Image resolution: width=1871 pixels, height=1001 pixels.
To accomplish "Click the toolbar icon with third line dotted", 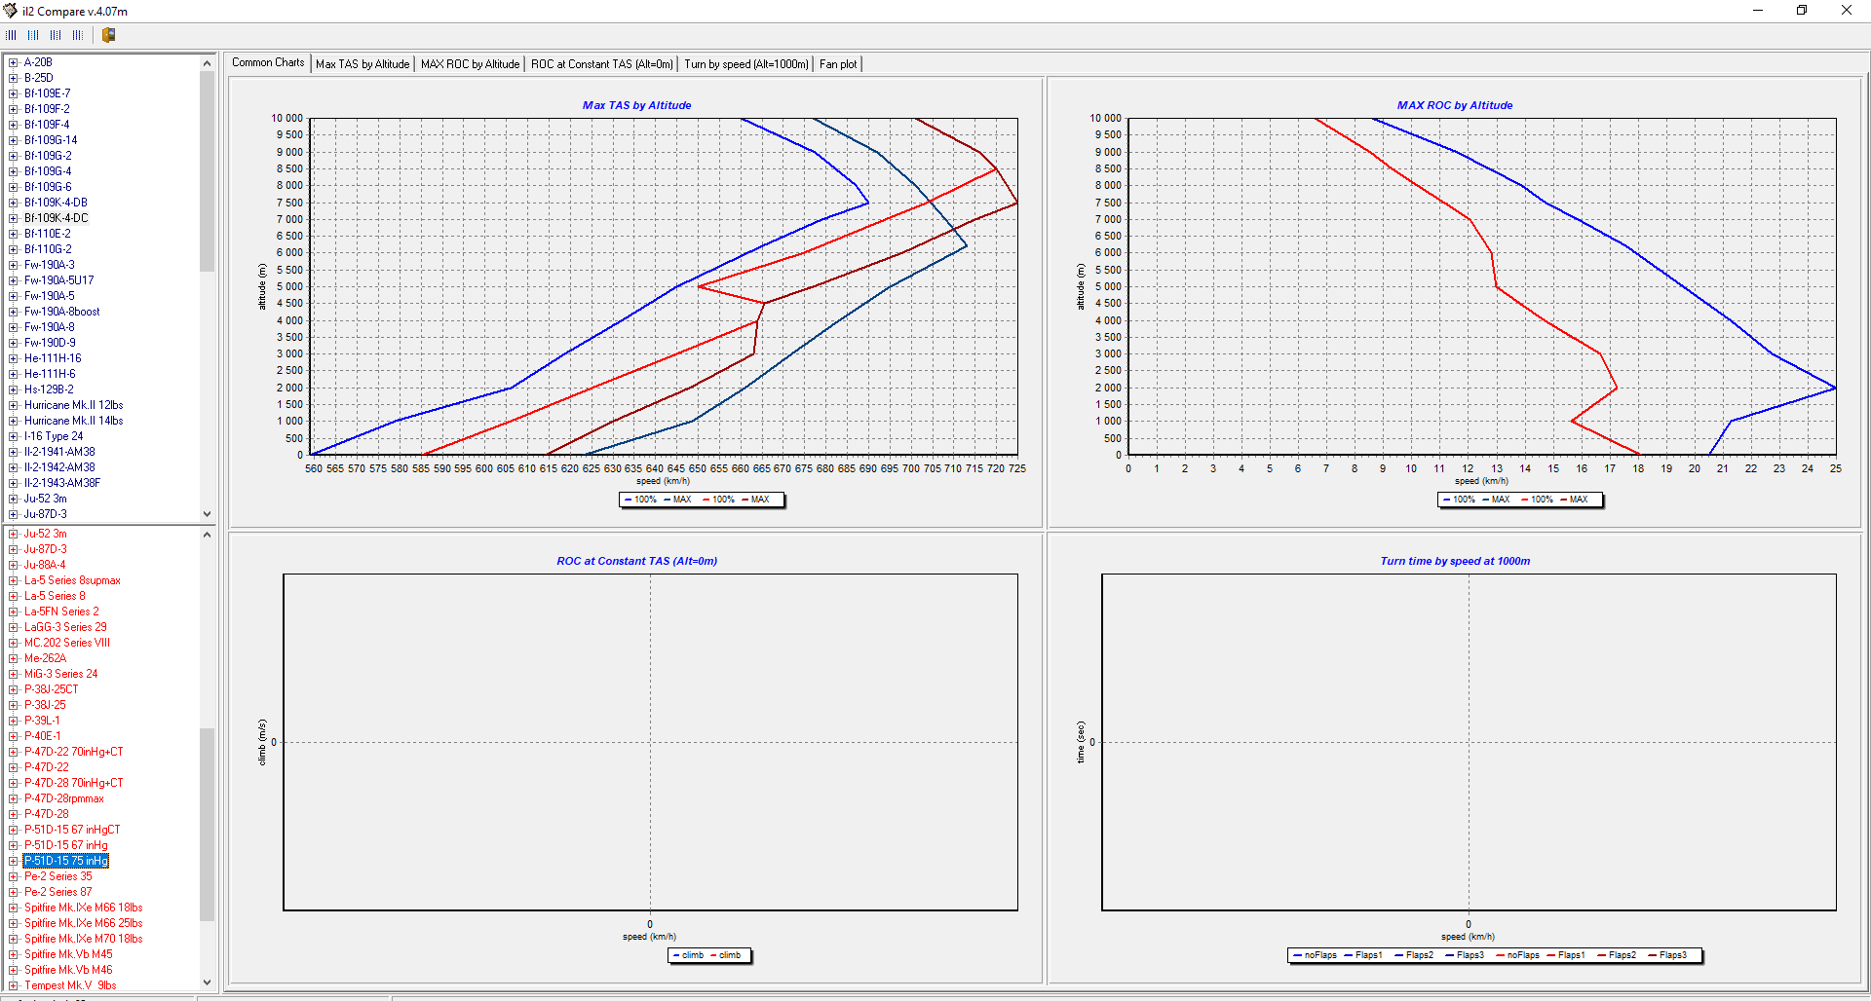I will (x=56, y=35).
